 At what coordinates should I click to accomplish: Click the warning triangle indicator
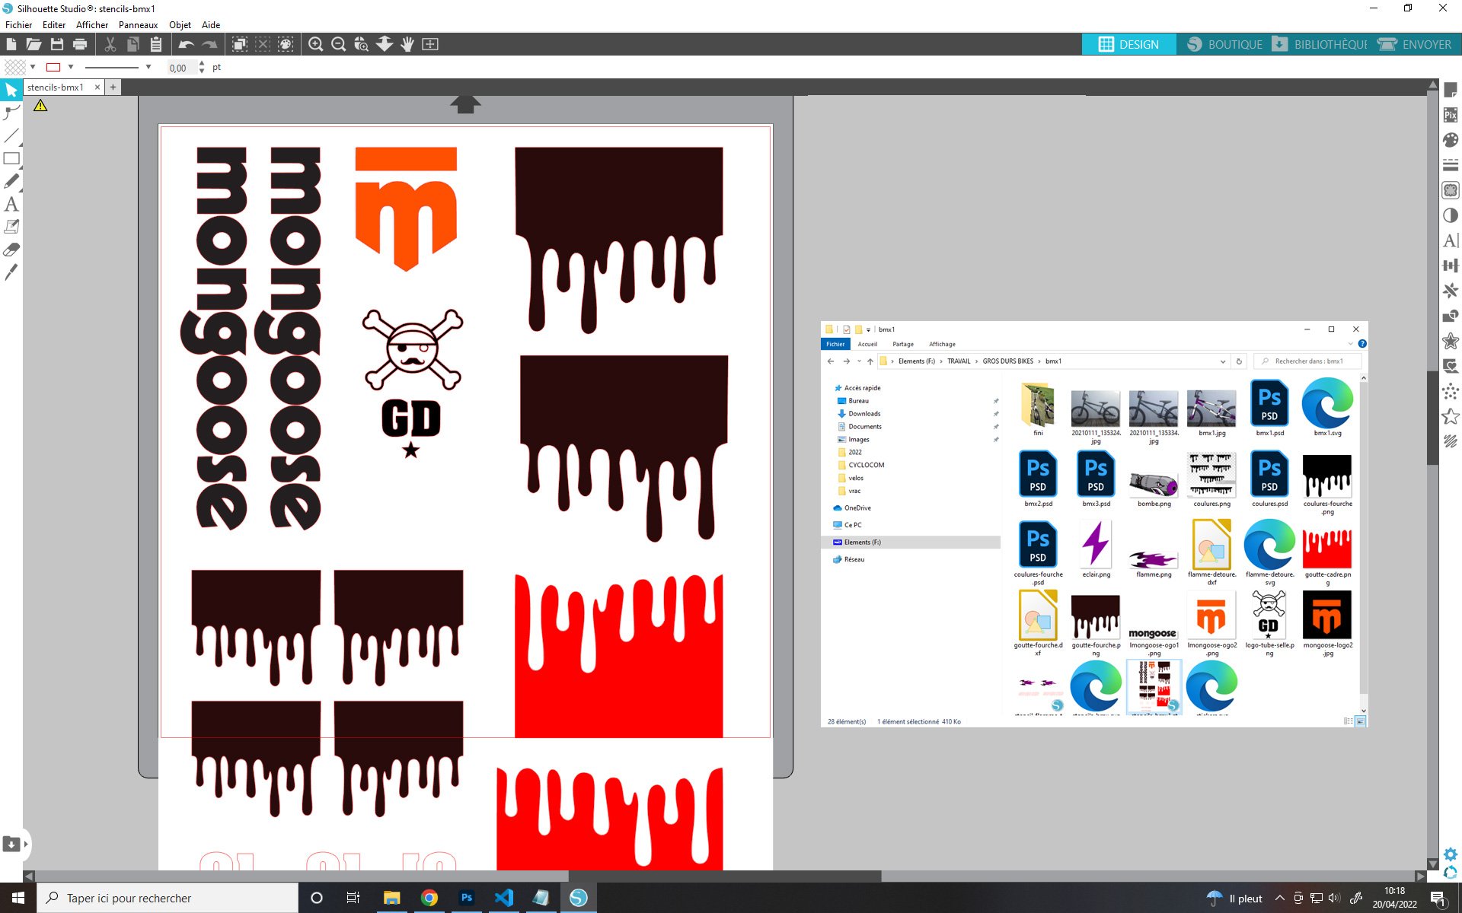(x=40, y=106)
